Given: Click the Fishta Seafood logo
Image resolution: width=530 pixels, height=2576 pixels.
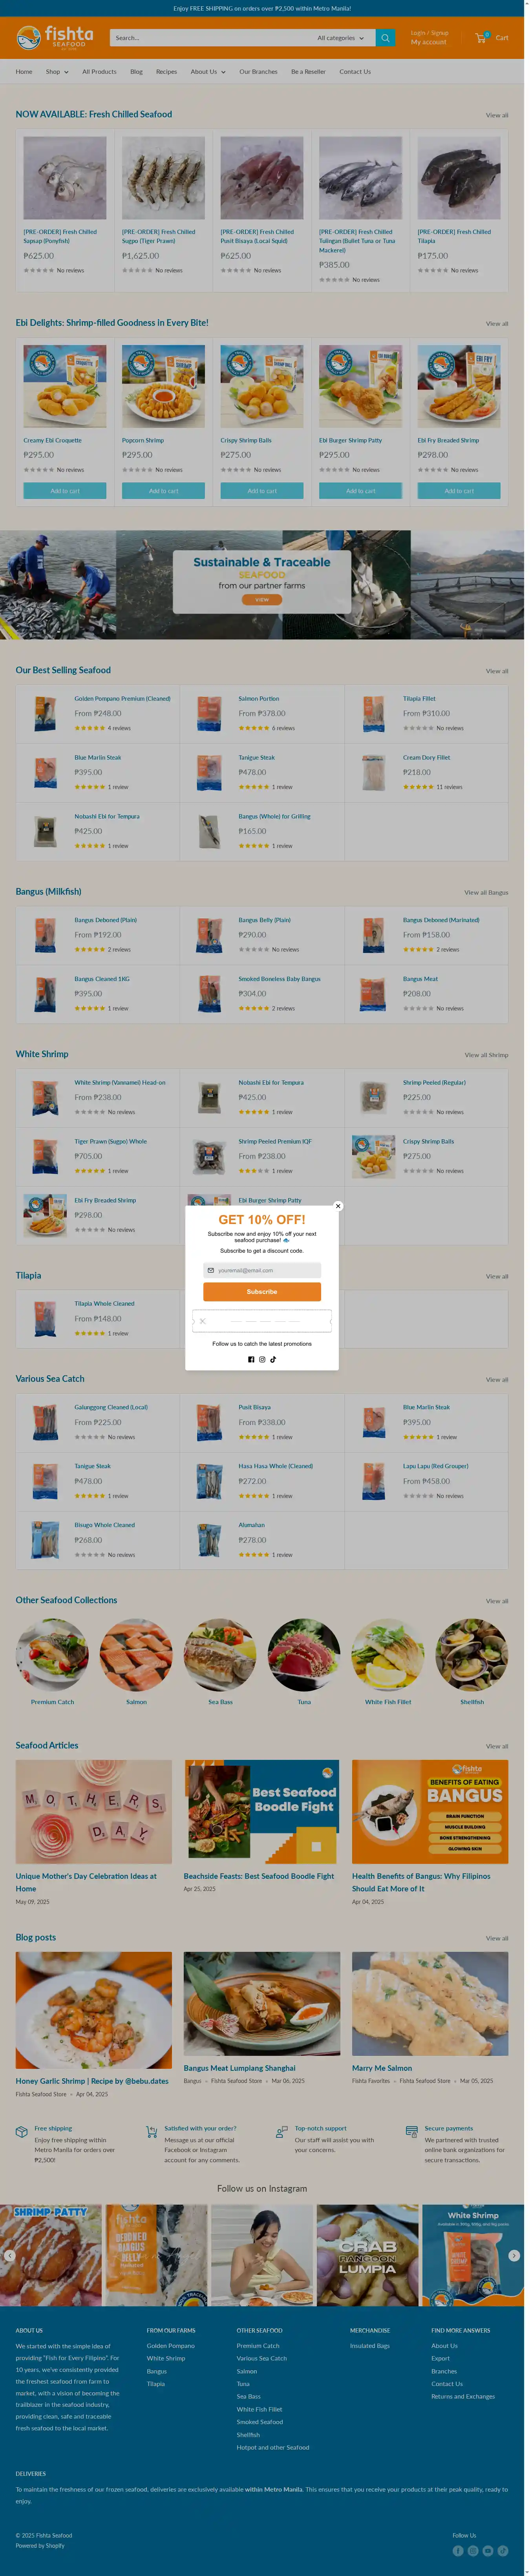Looking at the screenshot, I should point(55,37).
